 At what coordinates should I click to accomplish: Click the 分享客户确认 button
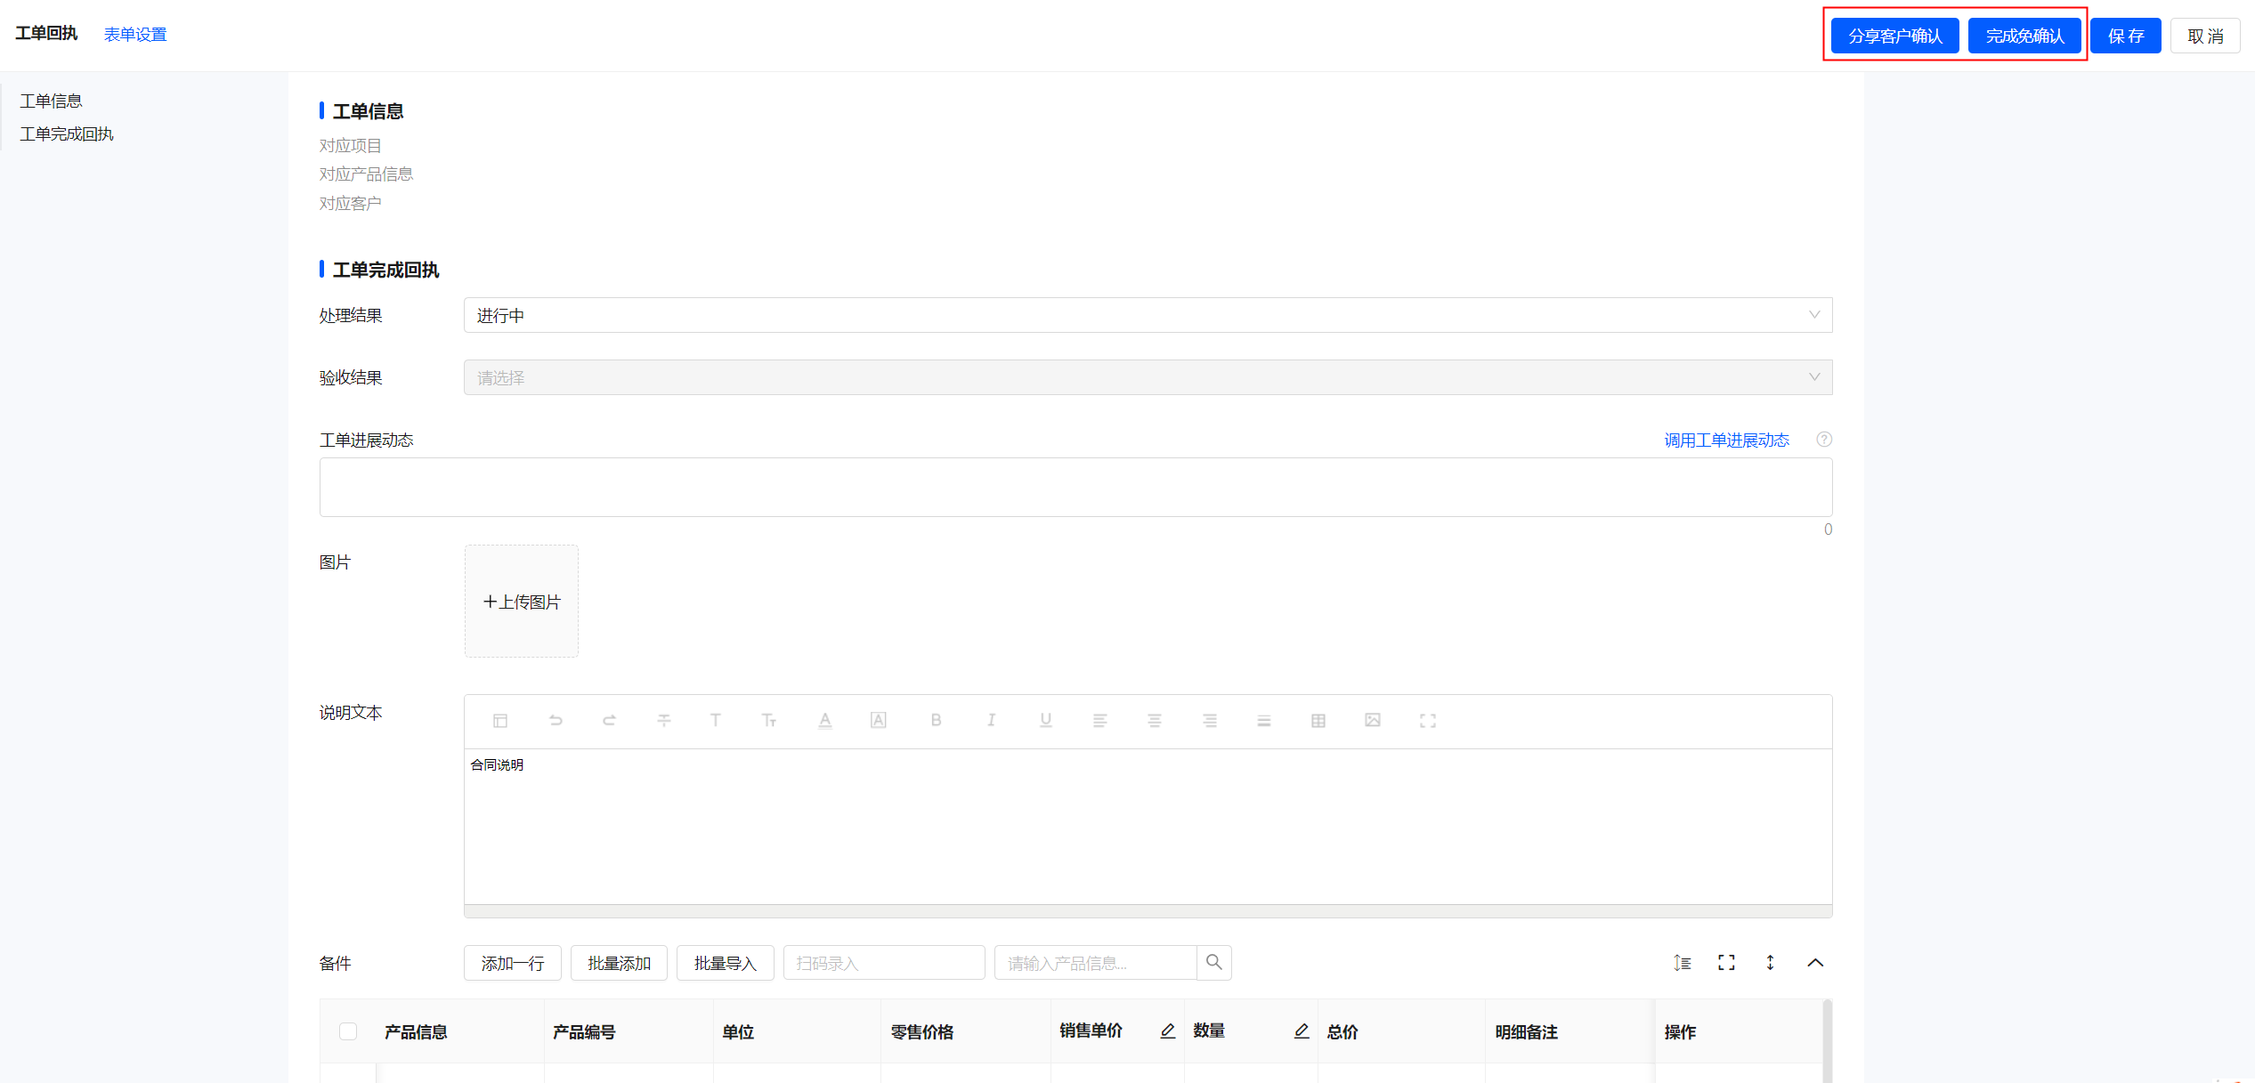click(1895, 36)
